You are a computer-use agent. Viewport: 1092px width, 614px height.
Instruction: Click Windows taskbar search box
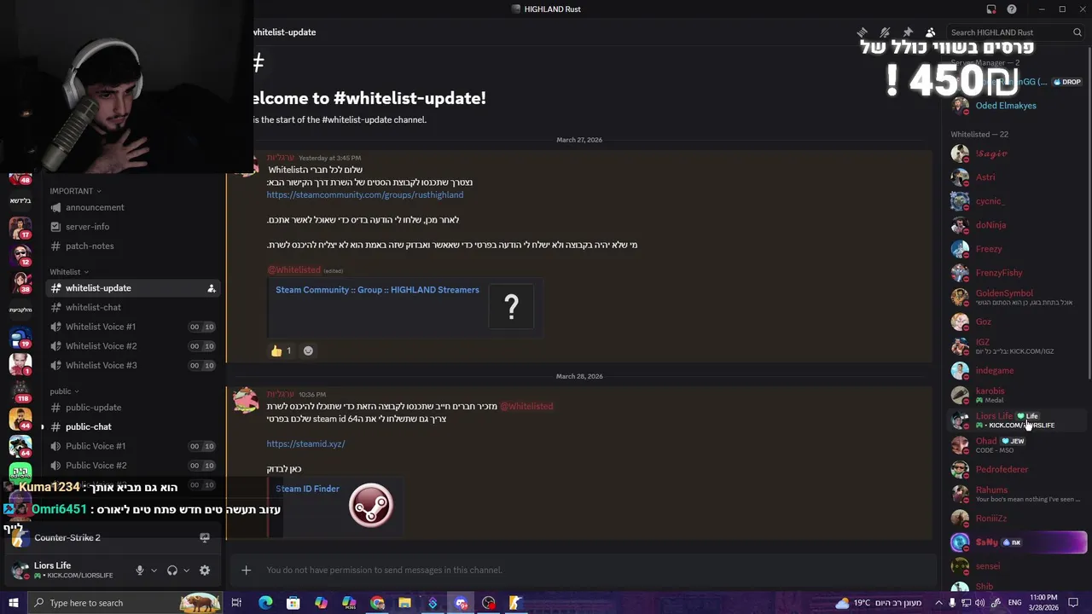(125, 603)
